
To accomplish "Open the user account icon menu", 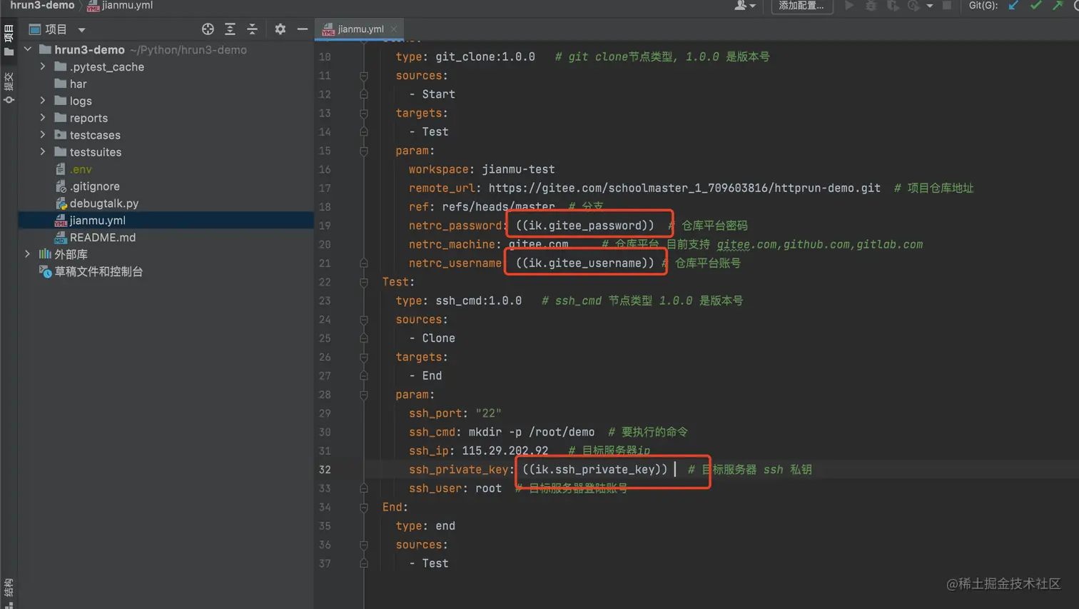I will (744, 6).
